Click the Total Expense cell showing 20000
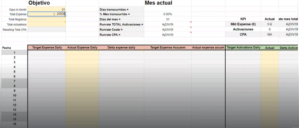The width and height of the screenshot is (299, 128). click(47, 14)
